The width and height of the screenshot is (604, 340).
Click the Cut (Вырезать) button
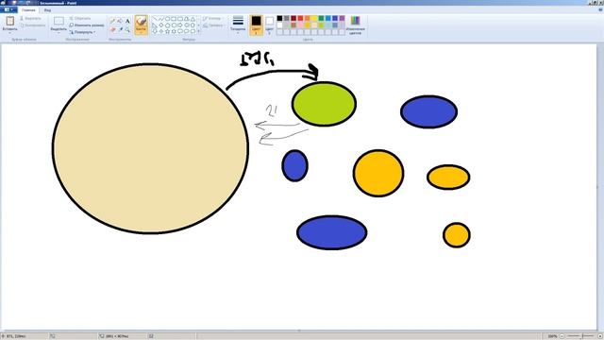point(30,18)
